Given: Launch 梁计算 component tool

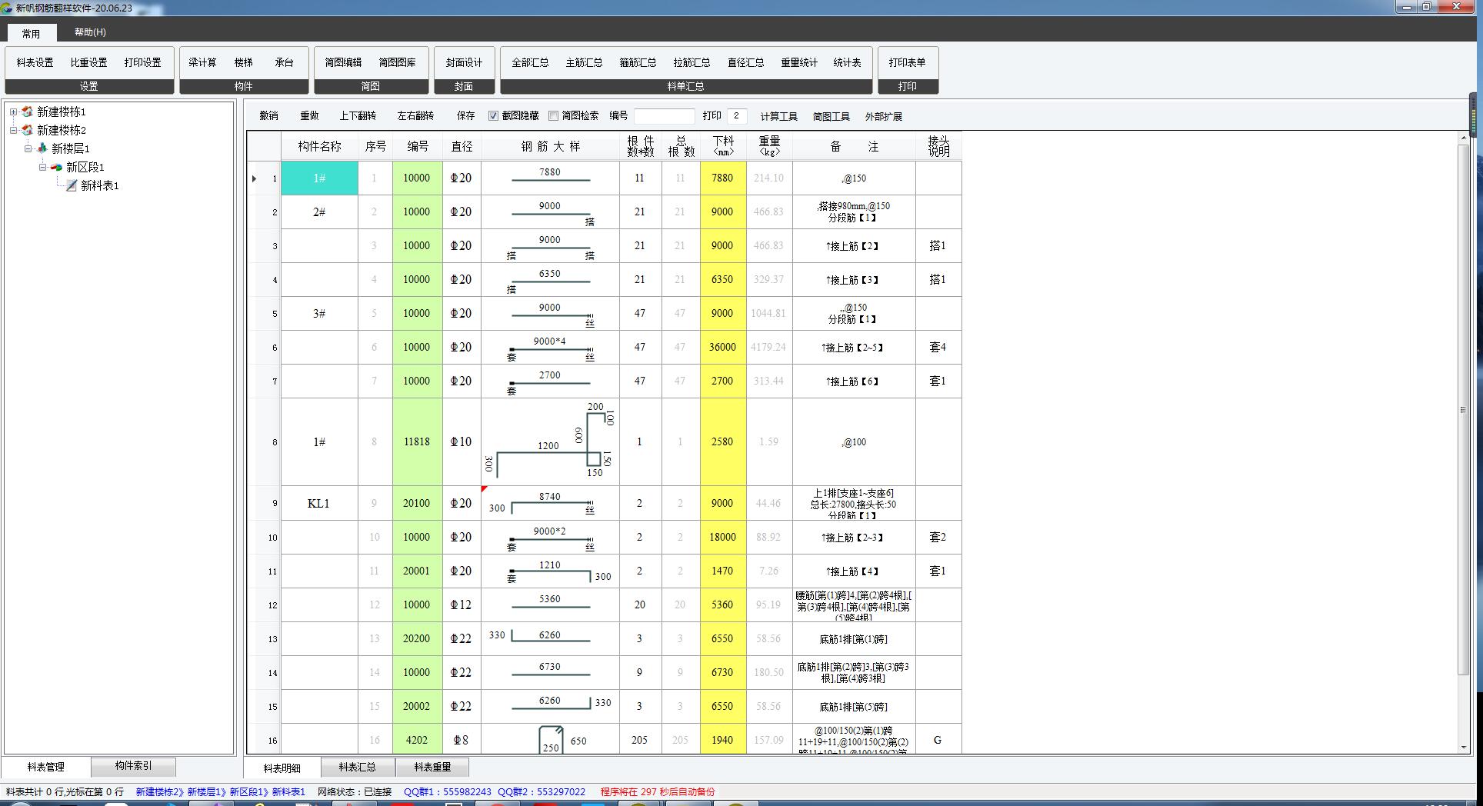Looking at the screenshot, I should (202, 62).
